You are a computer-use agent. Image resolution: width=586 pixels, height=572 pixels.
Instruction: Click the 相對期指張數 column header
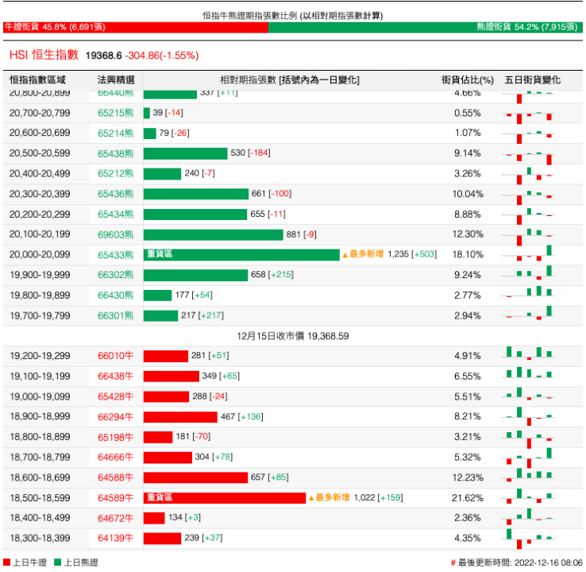click(290, 80)
